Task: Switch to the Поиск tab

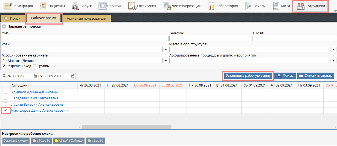Action: coord(13,19)
